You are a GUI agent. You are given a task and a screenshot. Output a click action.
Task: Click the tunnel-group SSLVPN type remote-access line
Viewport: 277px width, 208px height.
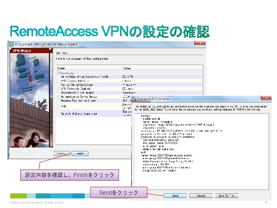(x=167, y=155)
